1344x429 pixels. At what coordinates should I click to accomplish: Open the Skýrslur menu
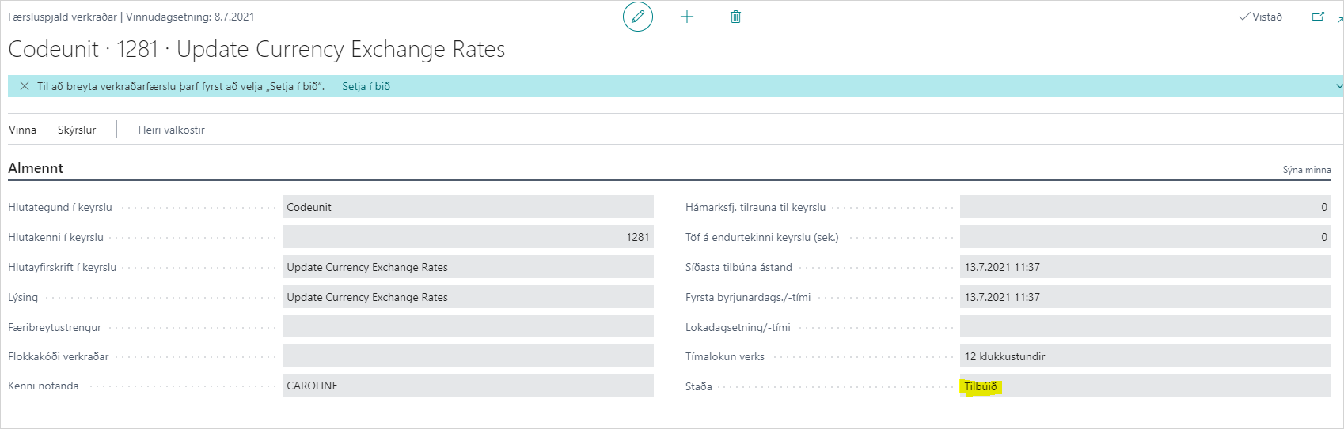point(77,130)
